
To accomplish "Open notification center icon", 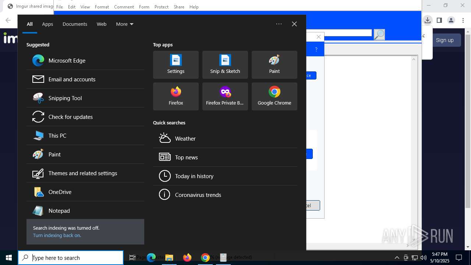I will coord(459,258).
